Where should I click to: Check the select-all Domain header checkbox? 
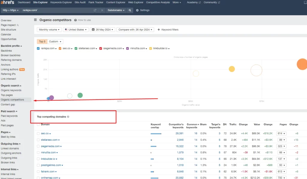(x=38, y=124)
